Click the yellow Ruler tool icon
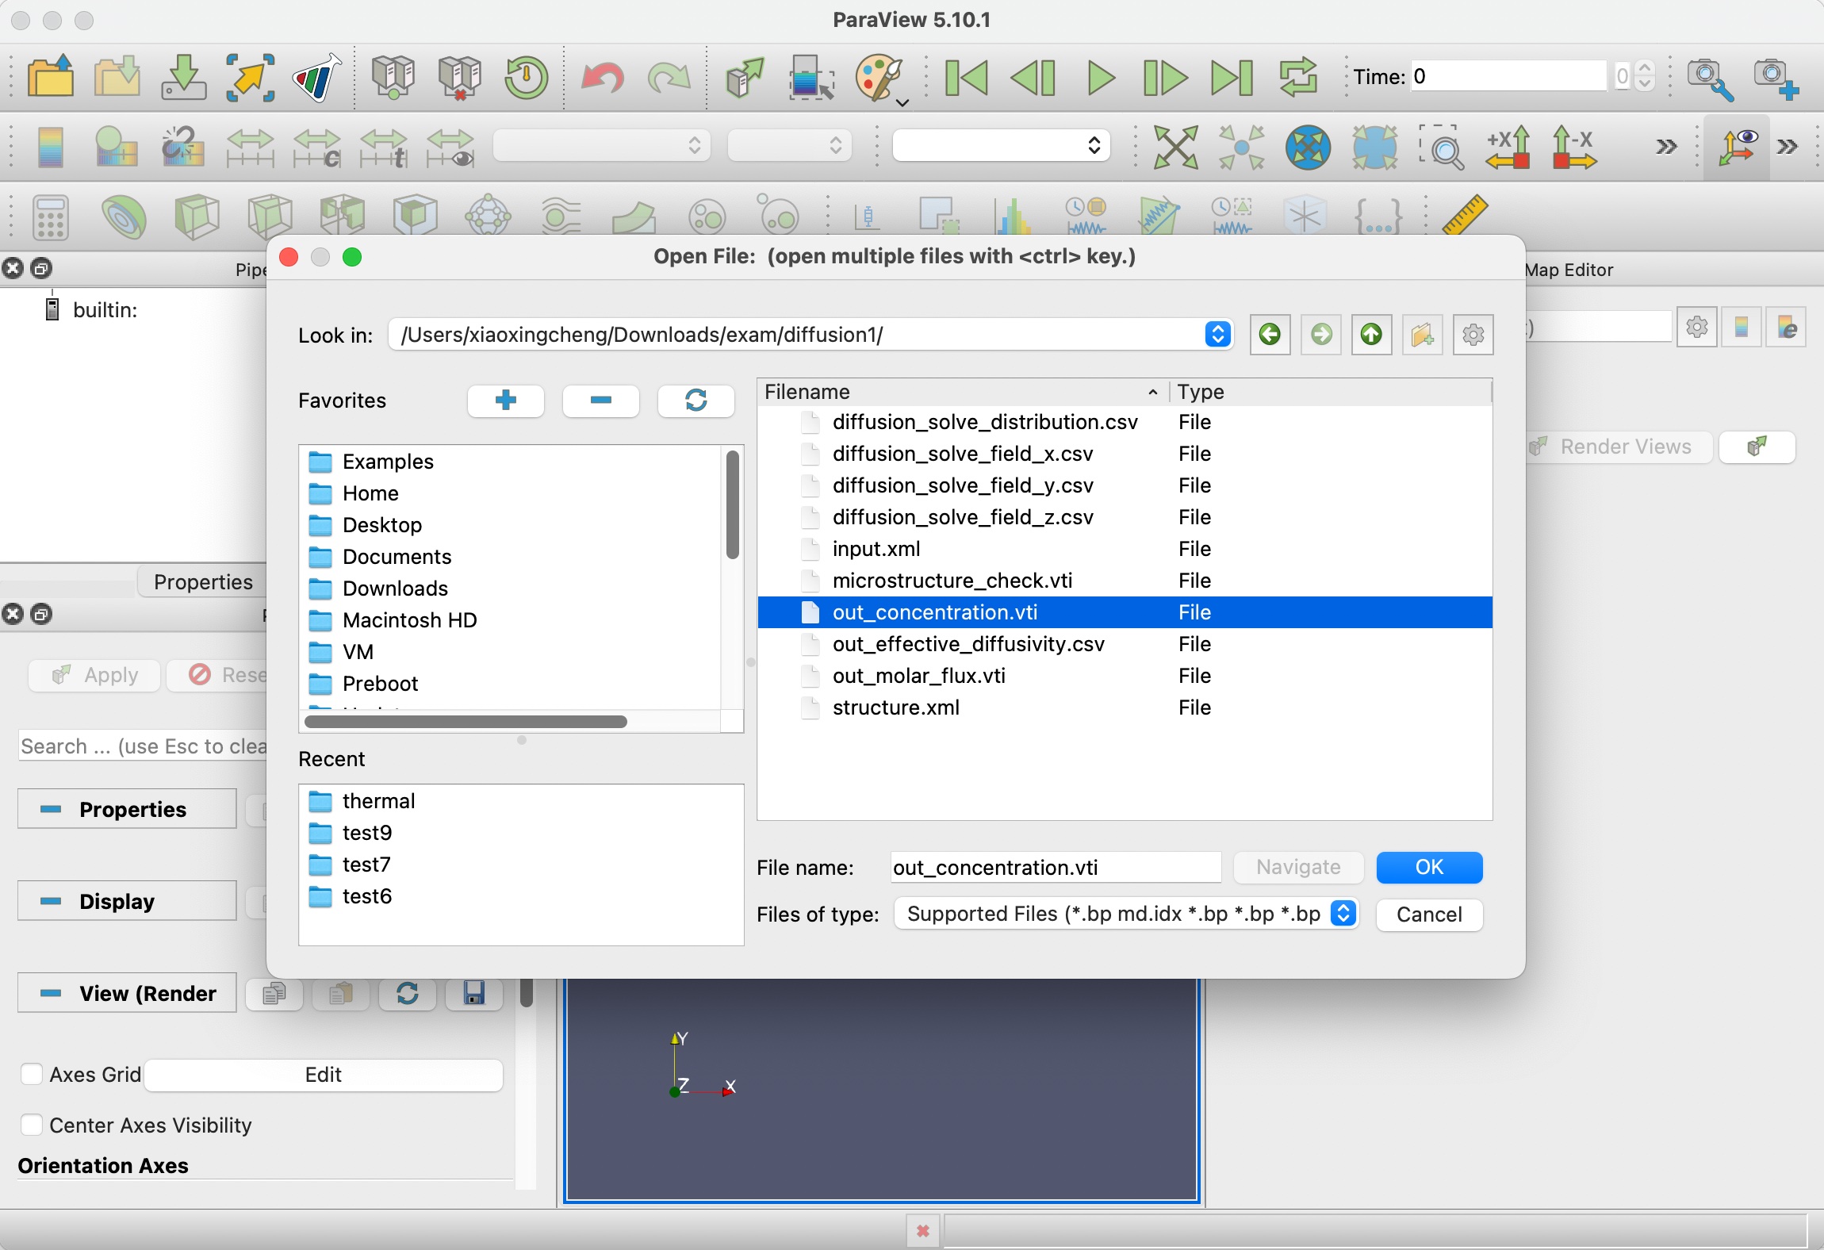 coord(1464,215)
